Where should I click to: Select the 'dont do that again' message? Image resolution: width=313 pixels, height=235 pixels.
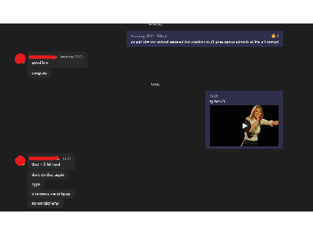point(48,175)
